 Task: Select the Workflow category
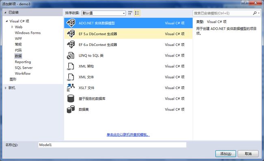point(23,73)
